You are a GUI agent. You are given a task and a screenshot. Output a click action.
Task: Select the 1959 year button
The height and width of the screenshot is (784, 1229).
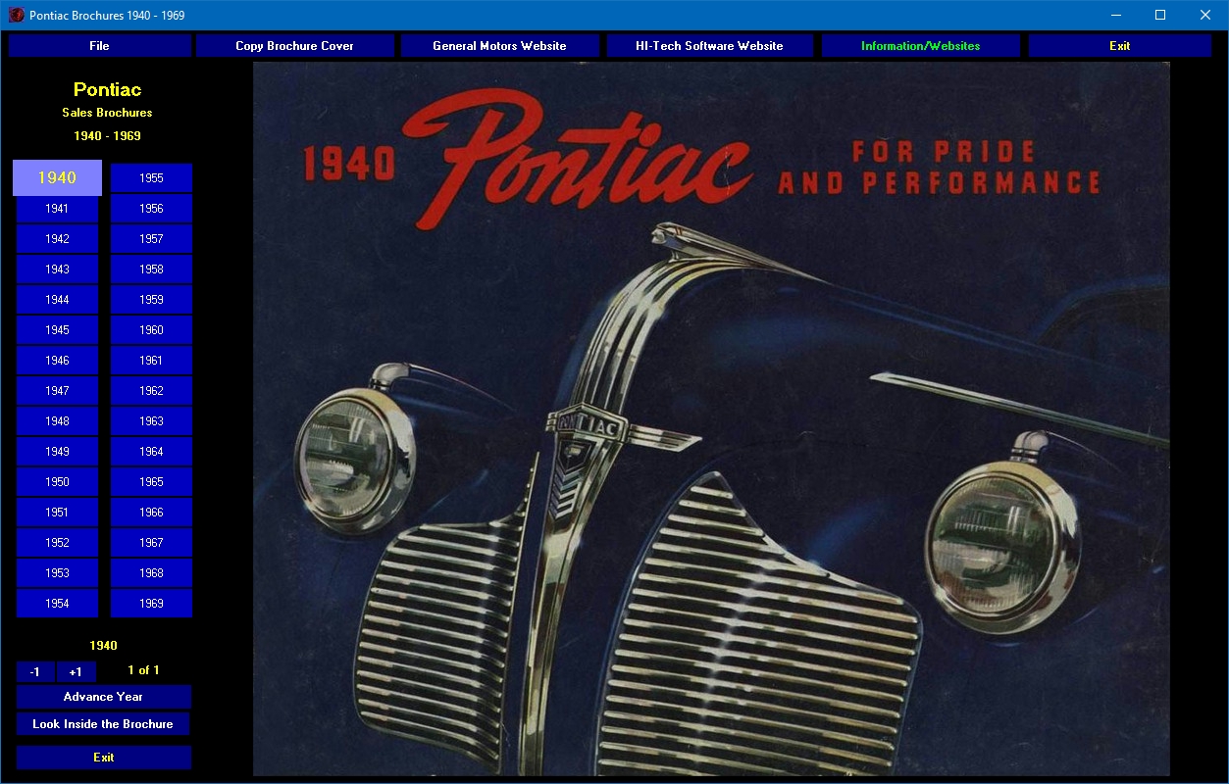151,300
